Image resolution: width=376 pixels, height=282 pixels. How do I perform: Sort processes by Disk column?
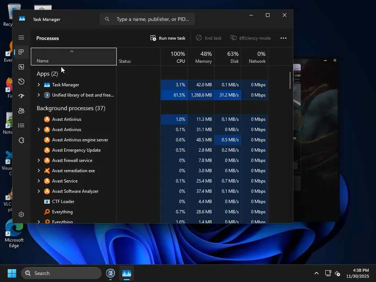click(228, 57)
